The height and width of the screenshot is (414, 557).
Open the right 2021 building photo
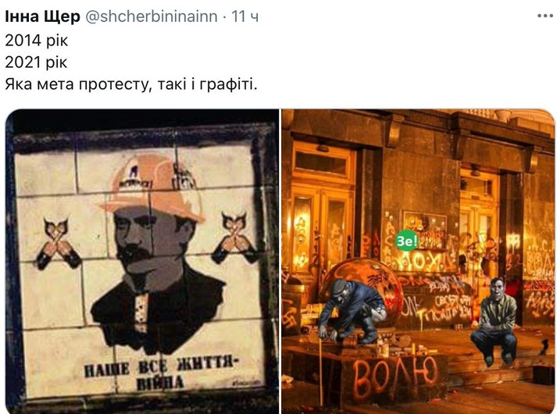[418, 262]
